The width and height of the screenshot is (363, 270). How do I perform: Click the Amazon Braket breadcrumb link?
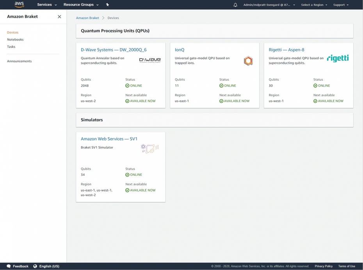coord(87,18)
